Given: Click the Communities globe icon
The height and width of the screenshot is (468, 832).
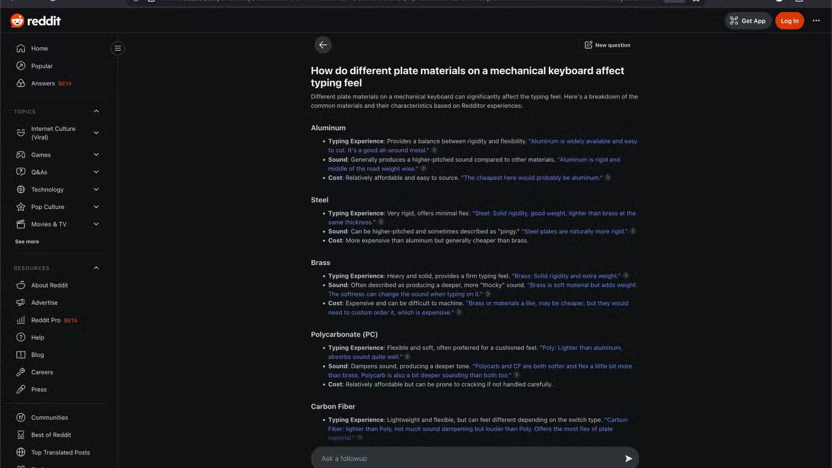Looking at the screenshot, I should (21, 417).
